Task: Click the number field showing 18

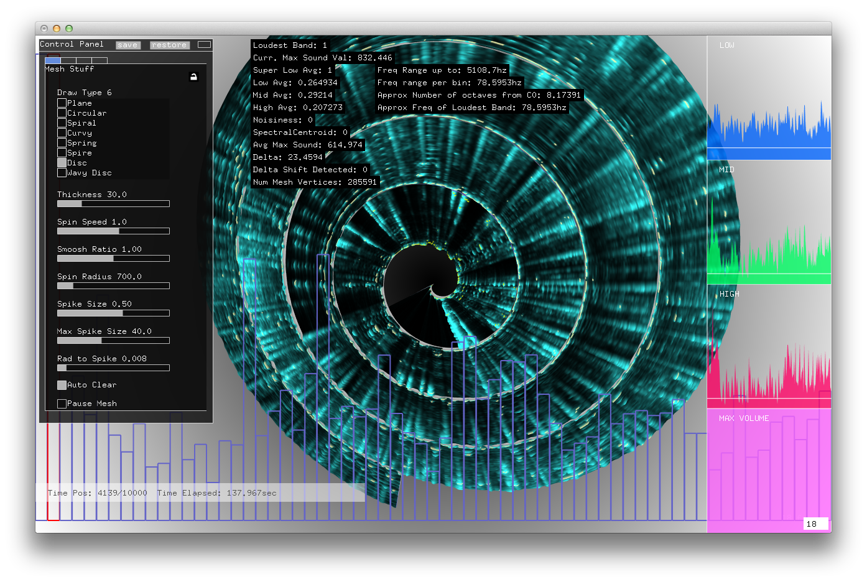Action: click(x=816, y=524)
